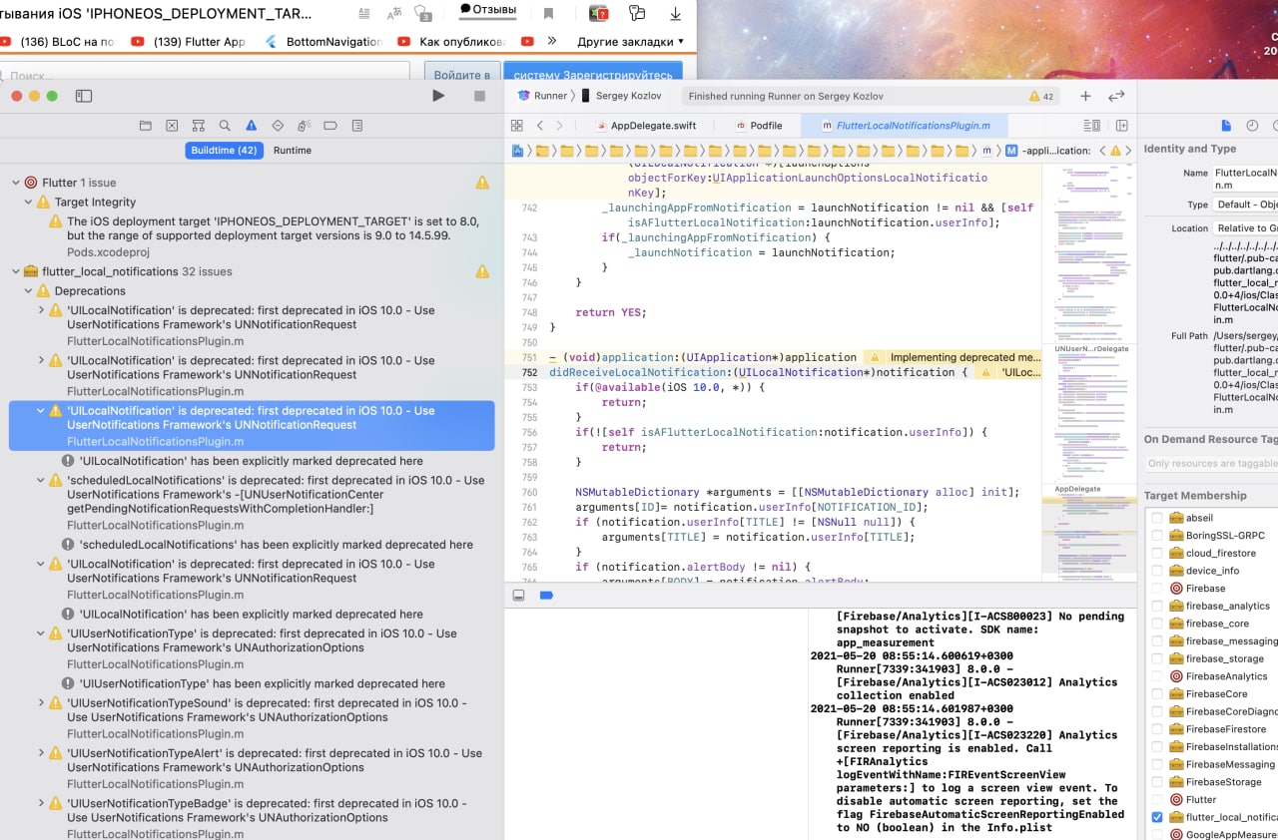The width and height of the screenshot is (1278, 840).
Task: Collapse the UIUserNotificationType deprecated issue
Action: [41, 633]
